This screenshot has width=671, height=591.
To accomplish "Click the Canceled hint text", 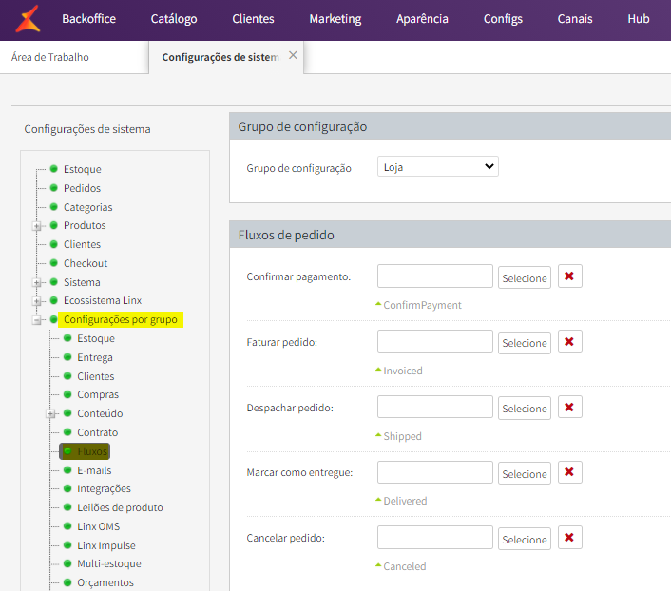I will pyautogui.click(x=404, y=566).
